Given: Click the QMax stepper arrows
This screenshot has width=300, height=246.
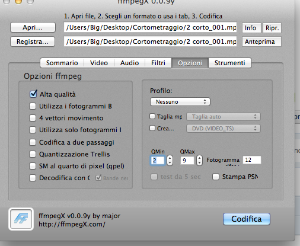Looking at the screenshot, I should click(x=199, y=160).
